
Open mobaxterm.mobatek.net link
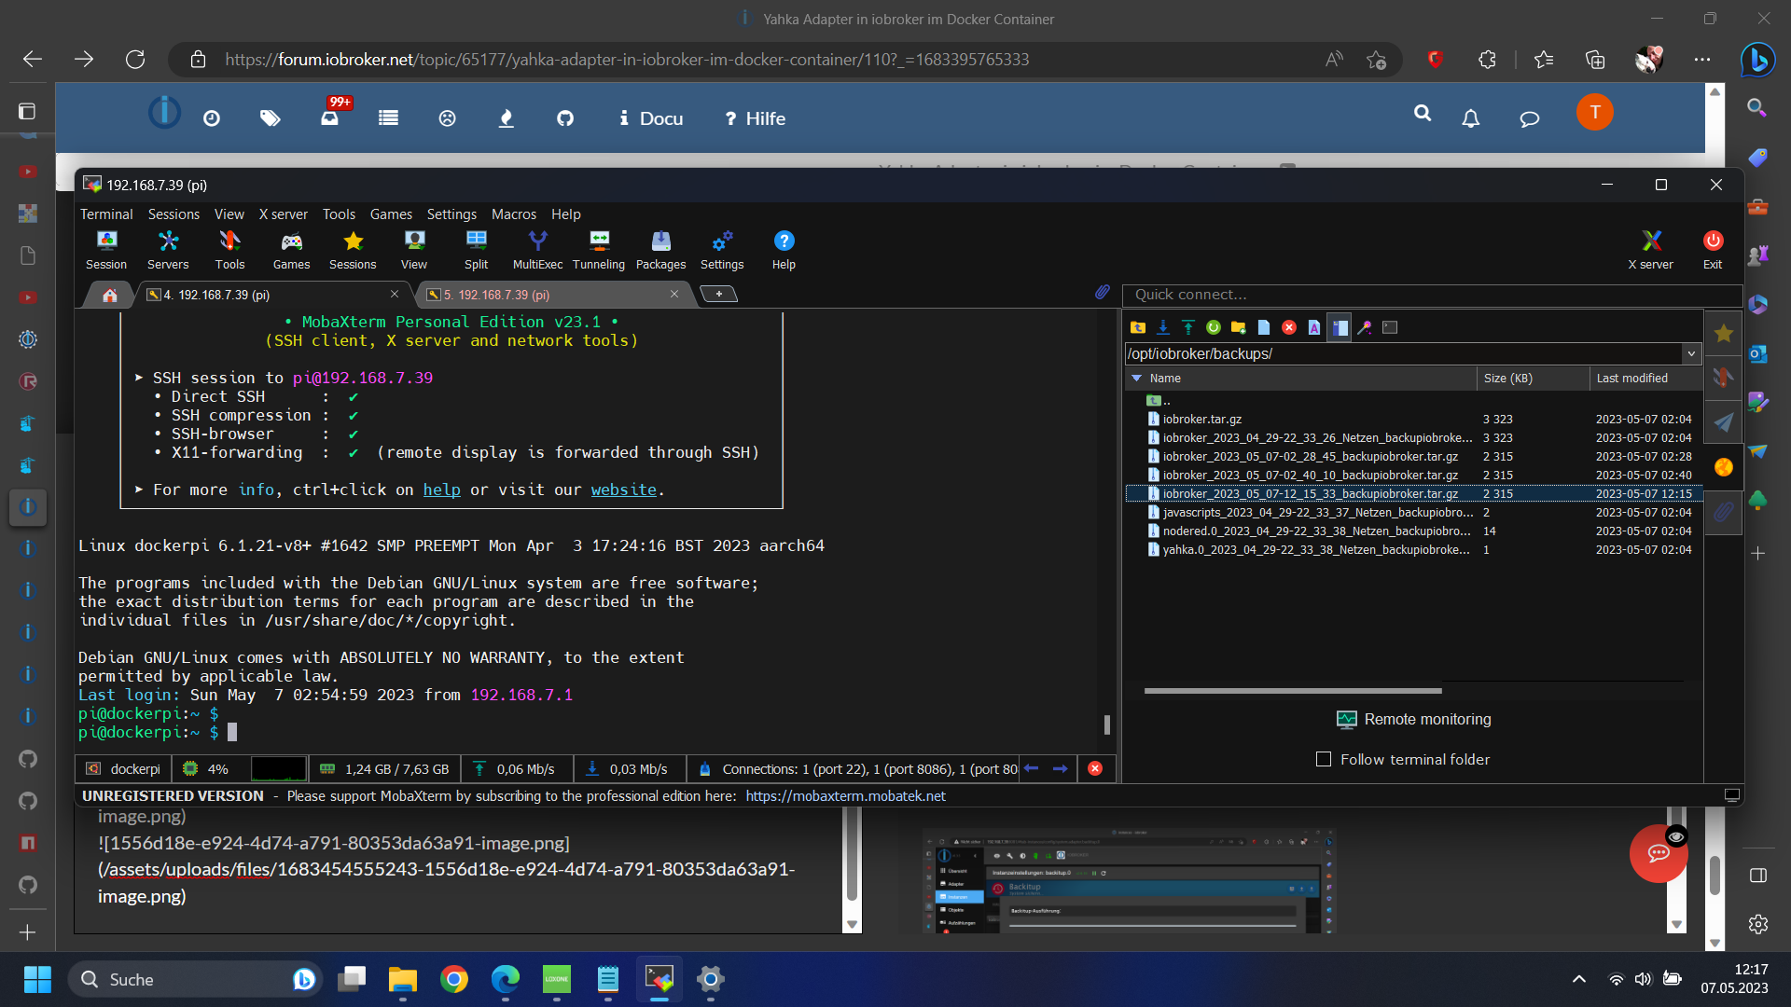pos(845,795)
